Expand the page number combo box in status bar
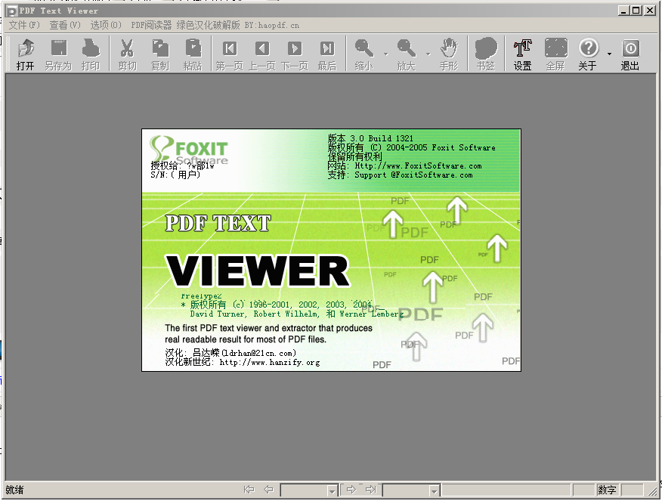 click(333, 490)
